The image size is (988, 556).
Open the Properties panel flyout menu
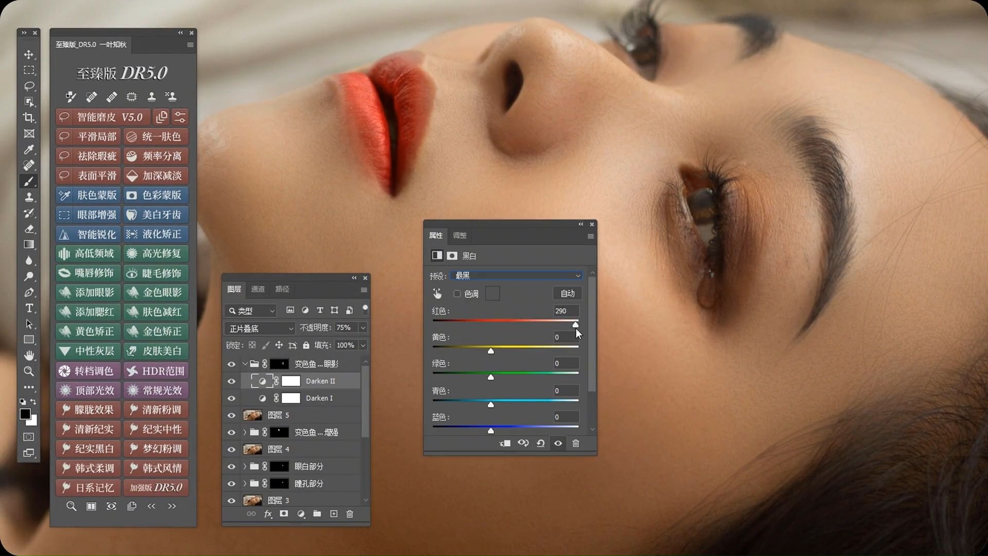[x=591, y=236]
